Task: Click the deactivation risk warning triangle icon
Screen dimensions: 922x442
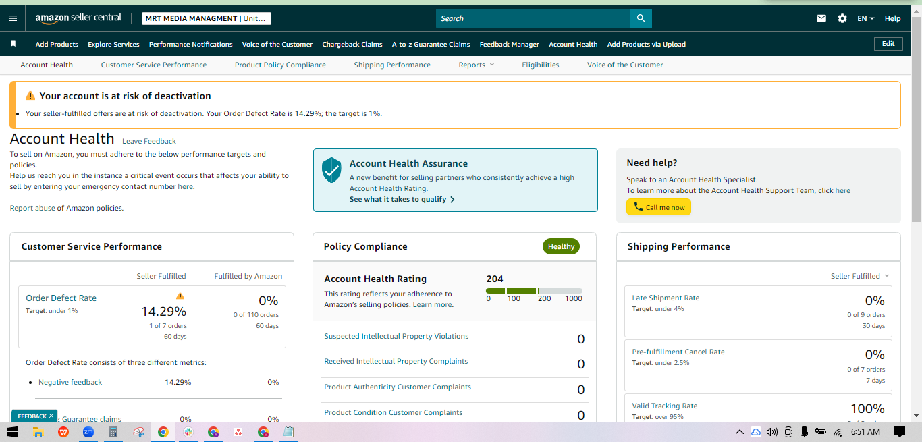Action: click(30, 96)
